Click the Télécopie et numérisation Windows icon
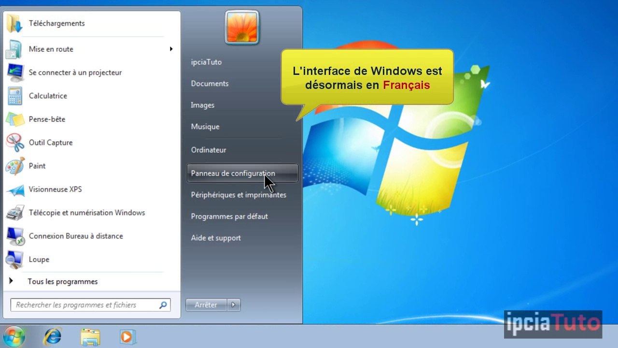618x348 pixels. coord(14,213)
